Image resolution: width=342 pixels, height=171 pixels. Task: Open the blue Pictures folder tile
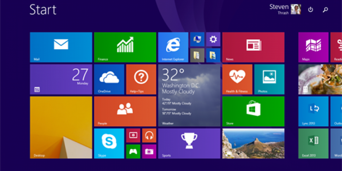coord(213,55)
